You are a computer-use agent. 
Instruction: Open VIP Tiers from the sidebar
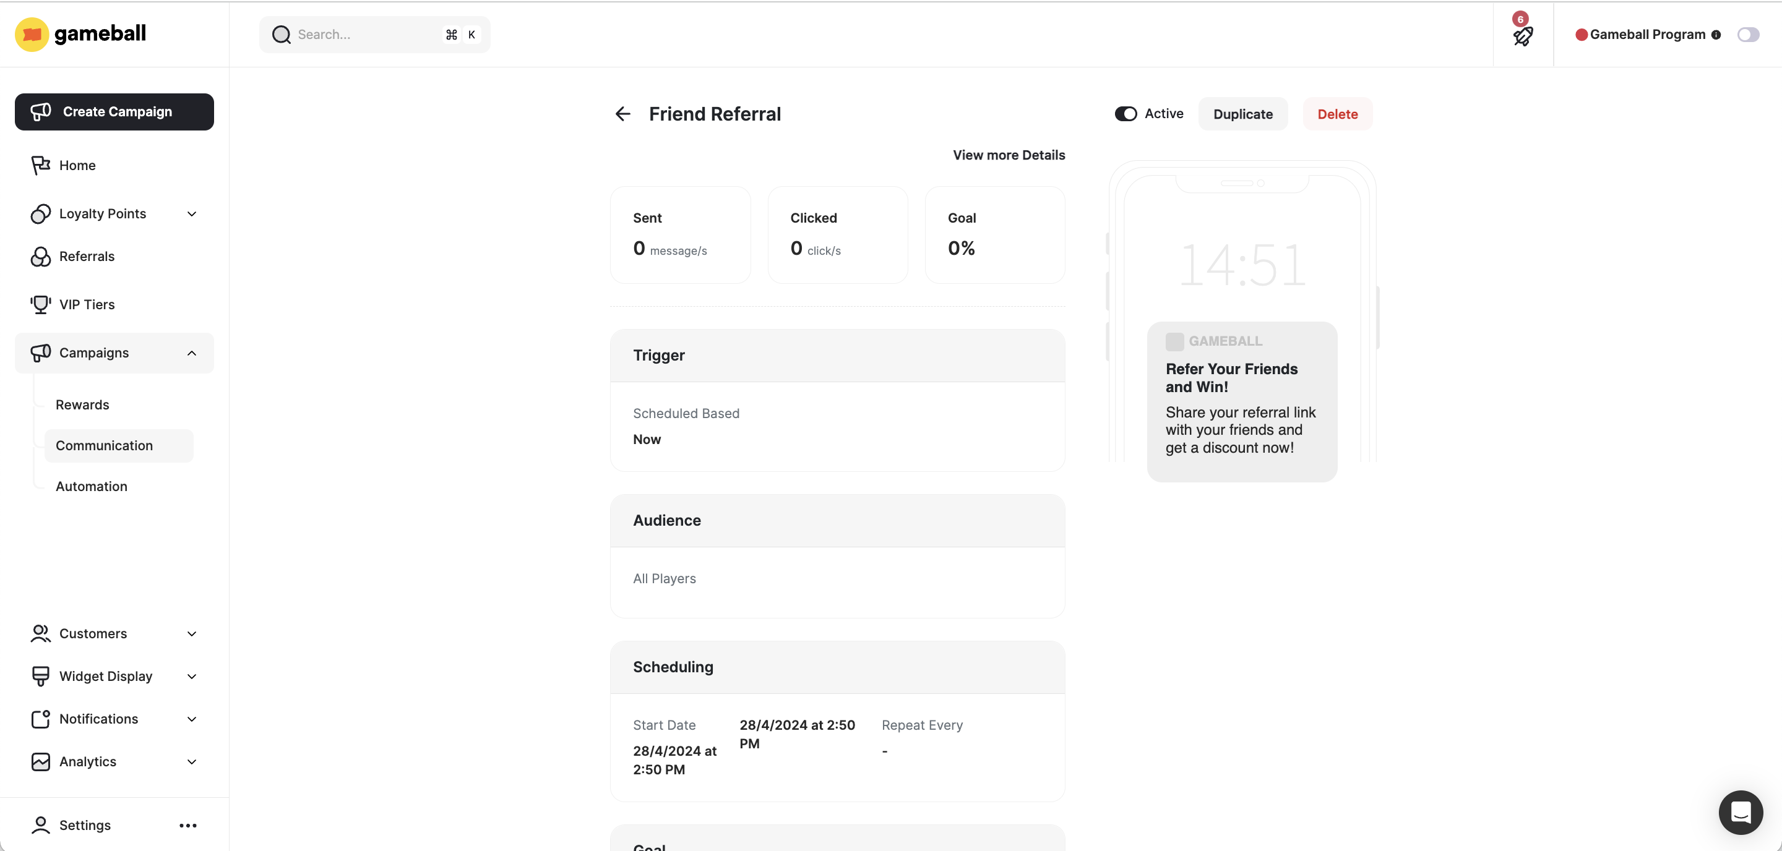[x=86, y=304]
